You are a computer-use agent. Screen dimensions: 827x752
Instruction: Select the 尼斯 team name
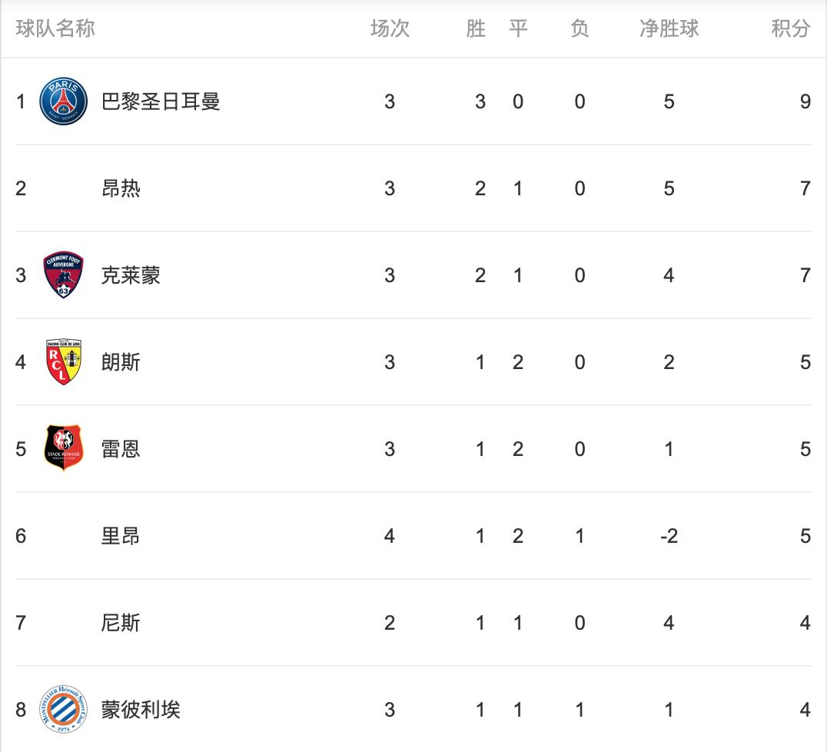[x=121, y=623]
